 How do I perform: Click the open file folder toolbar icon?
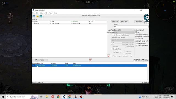pos(37,16)
